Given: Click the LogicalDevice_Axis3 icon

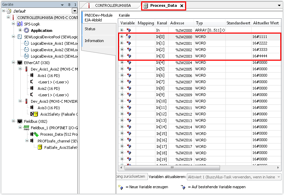Looking at the screenshot, I should (26, 56).
